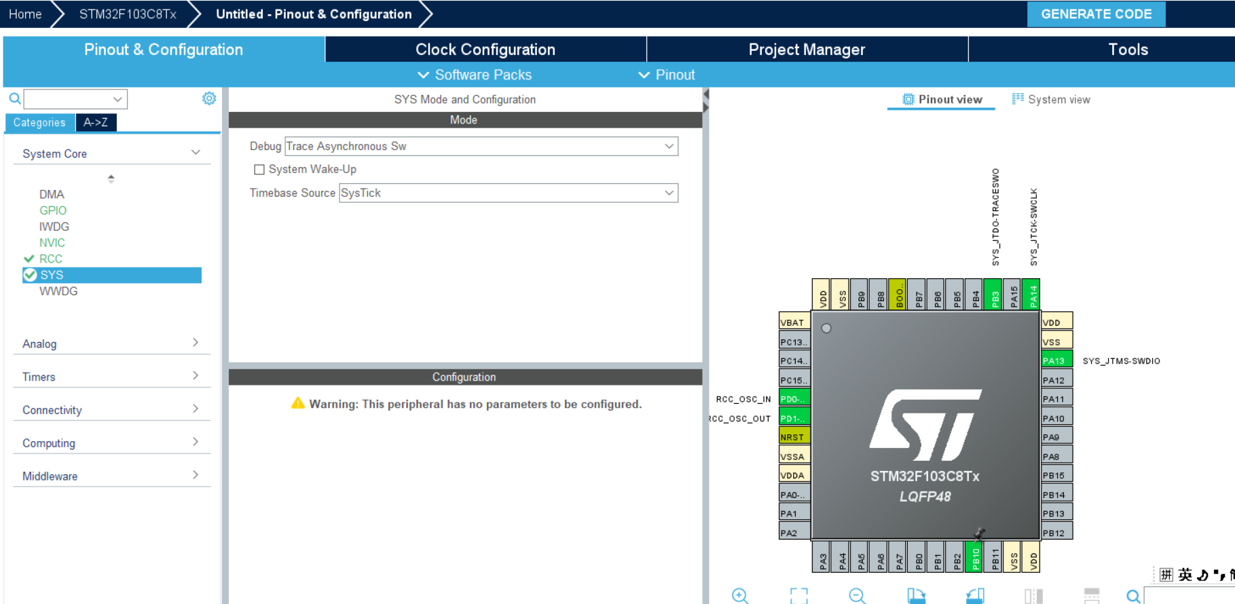Toggle the green PA13 pin on chip

pyautogui.click(x=1056, y=360)
